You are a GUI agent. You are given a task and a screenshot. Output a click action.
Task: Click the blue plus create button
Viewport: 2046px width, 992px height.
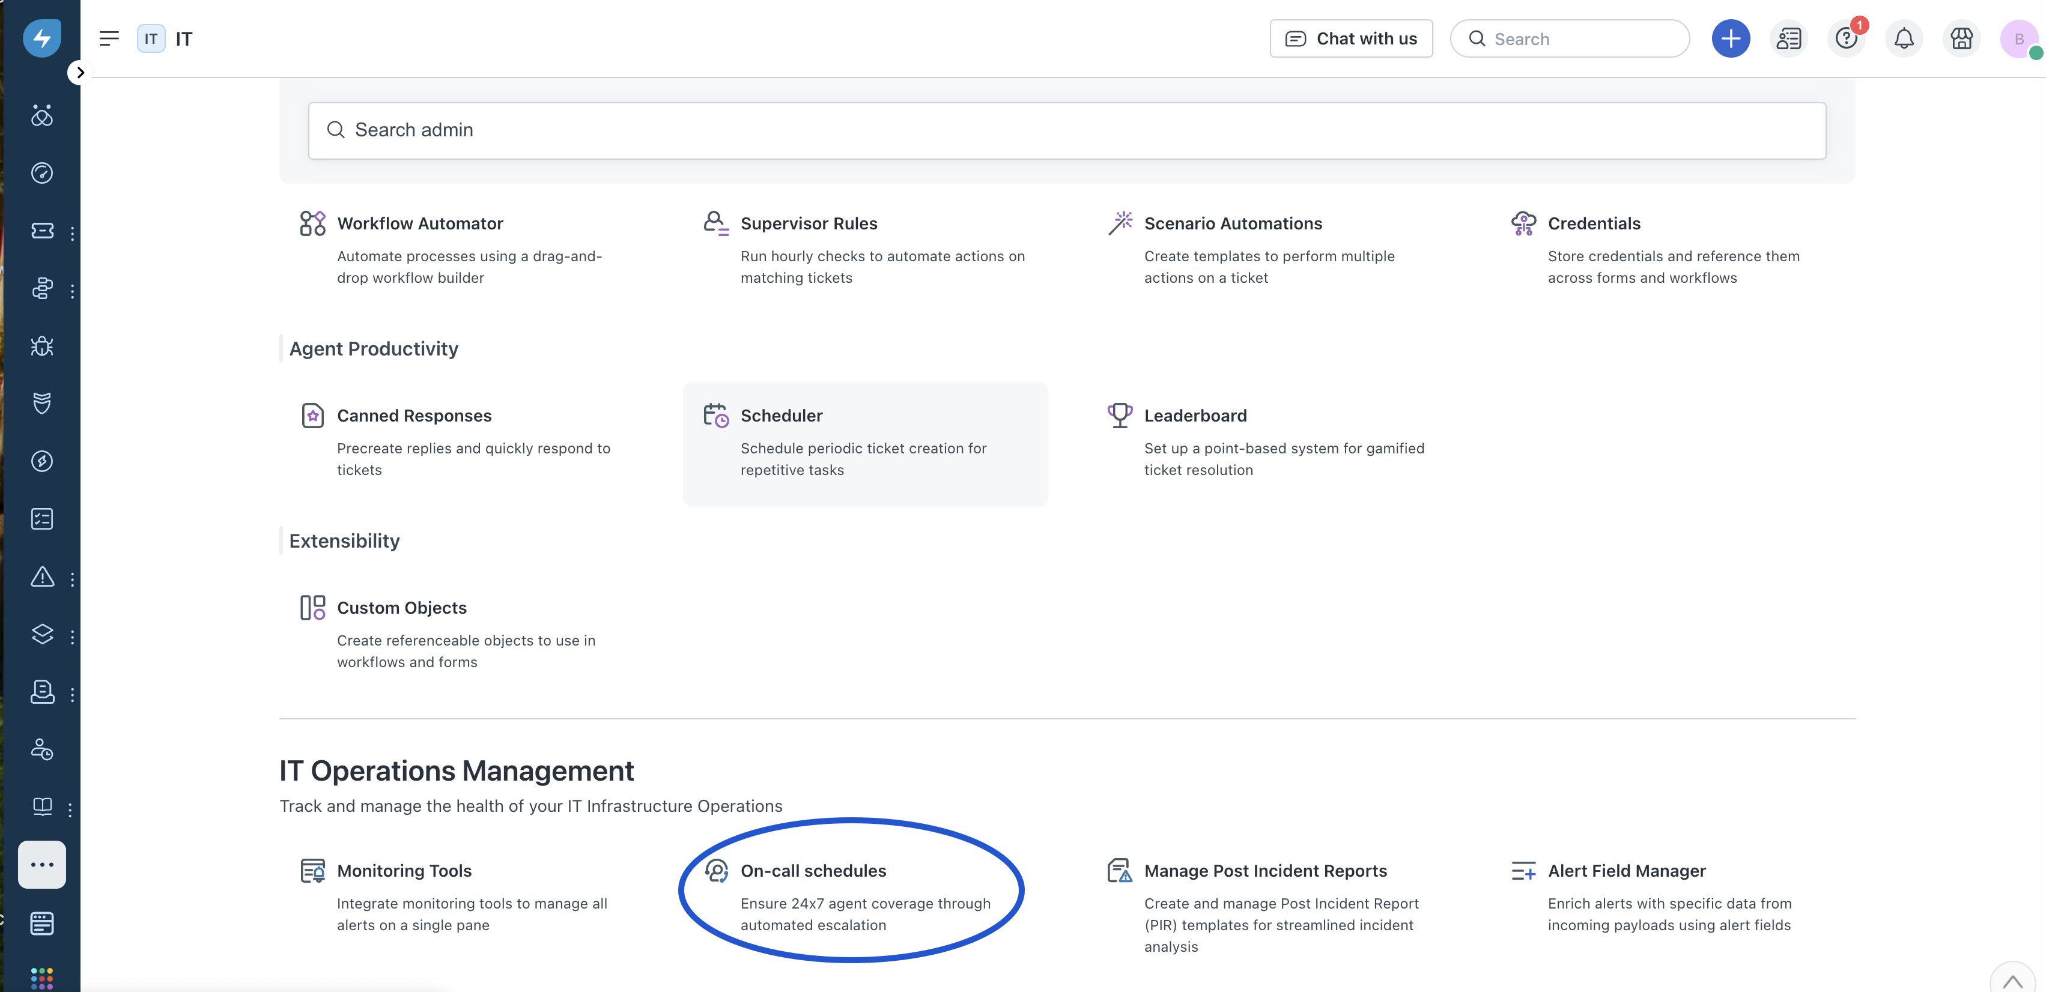coord(1730,39)
